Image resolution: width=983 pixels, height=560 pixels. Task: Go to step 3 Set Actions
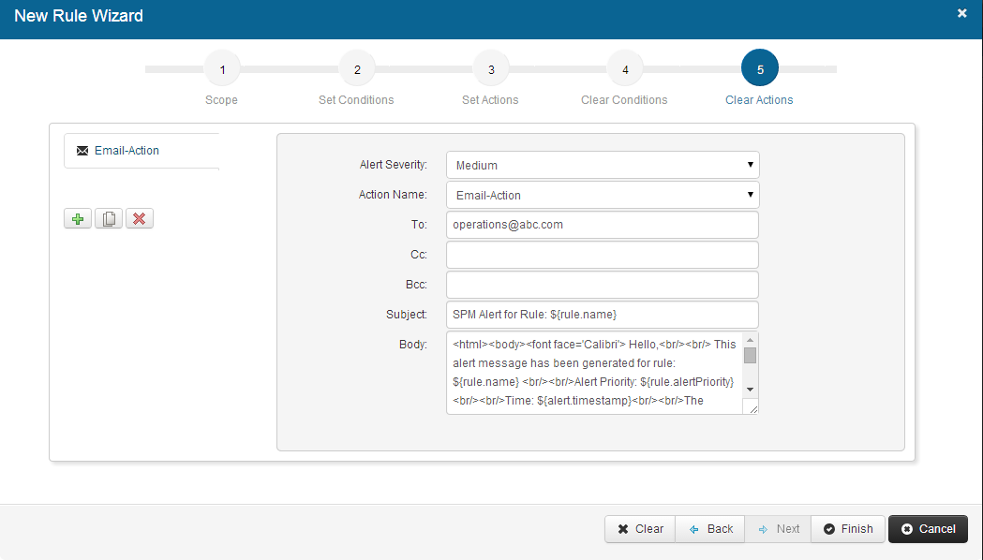[x=491, y=69]
